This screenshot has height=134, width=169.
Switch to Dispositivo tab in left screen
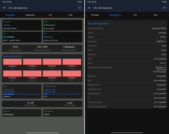[30, 15]
